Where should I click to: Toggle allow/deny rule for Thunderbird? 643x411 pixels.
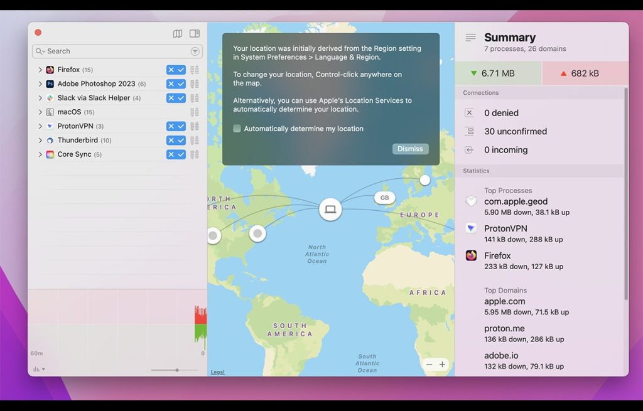[x=176, y=140]
